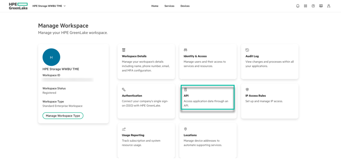Open the feedback chat icon in header
The image size is (341, 168).
click(321, 6)
